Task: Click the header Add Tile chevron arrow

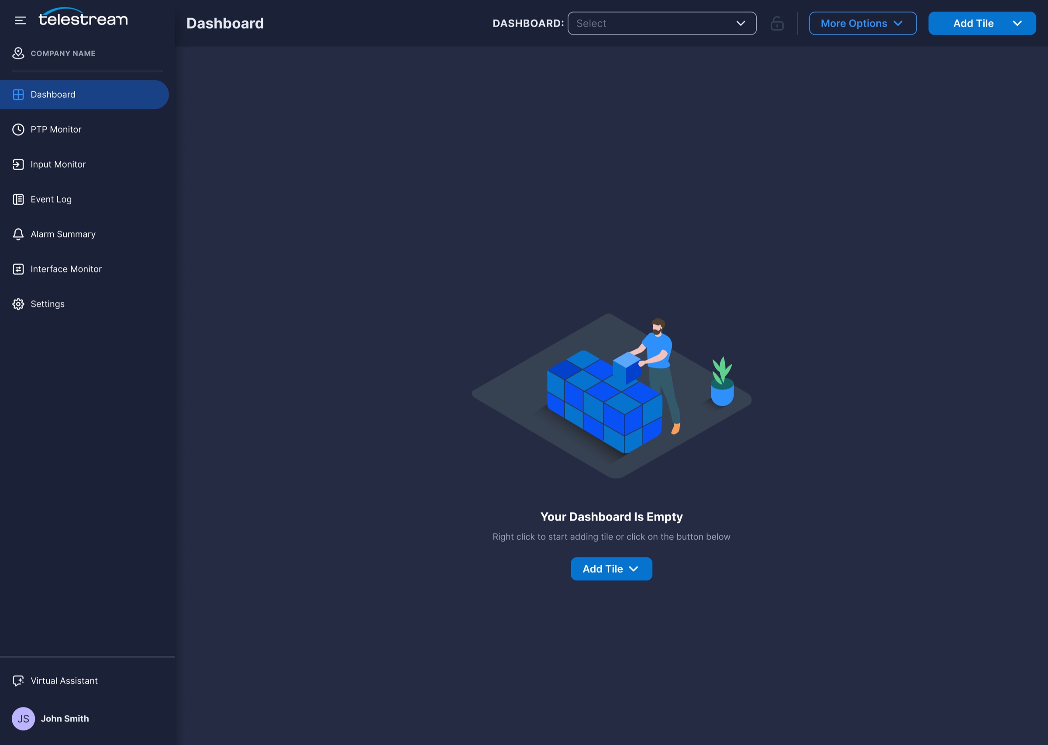Action: pyautogui.click(x=1017, y=24)
